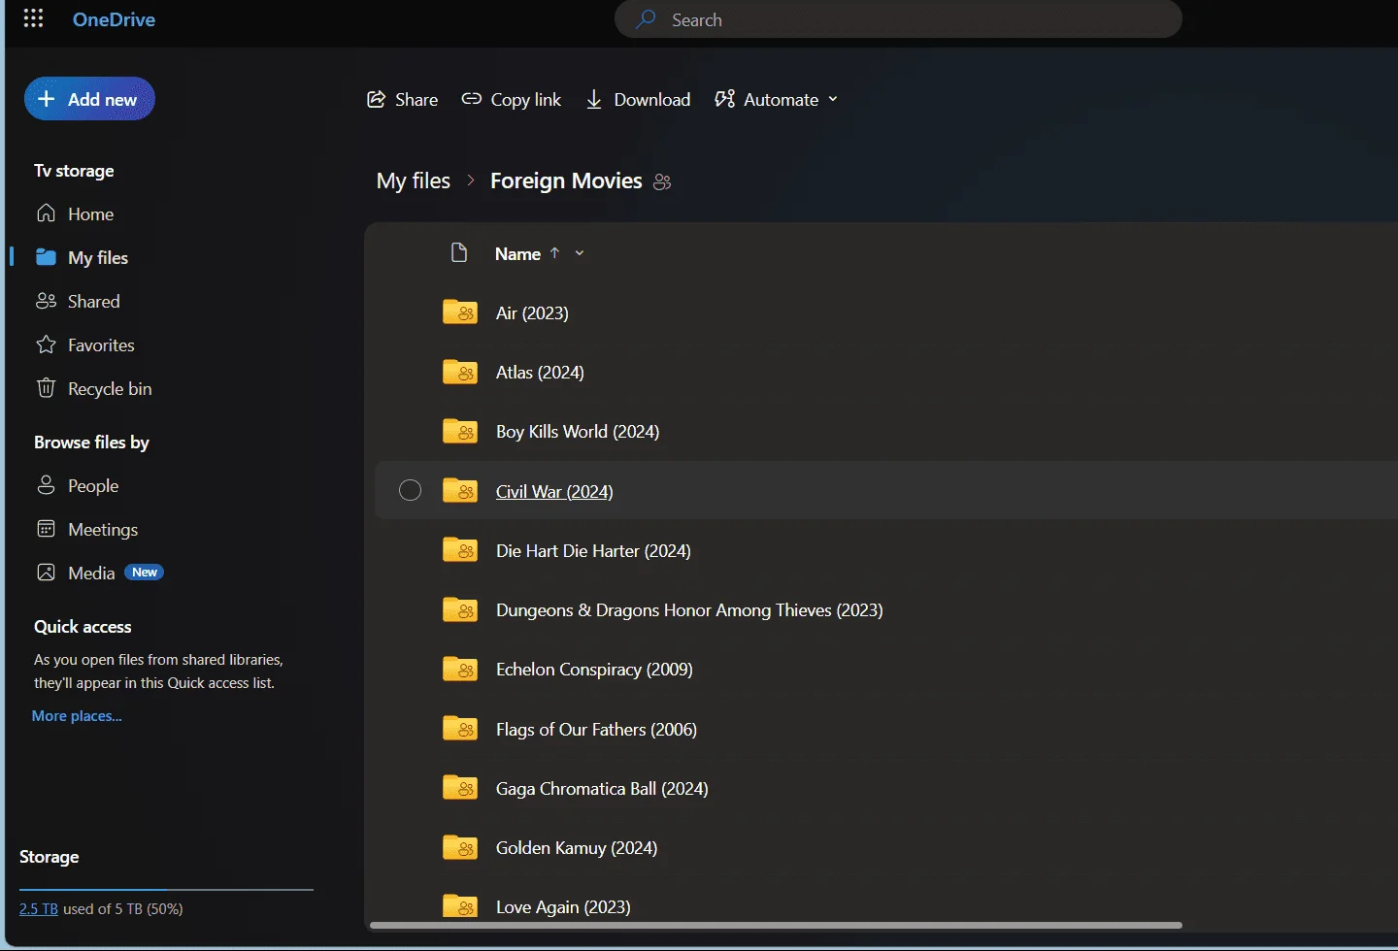1398x951 pixels.
Task: Open the Atlas (2024) folder name
Action: [x=540, y=372]
